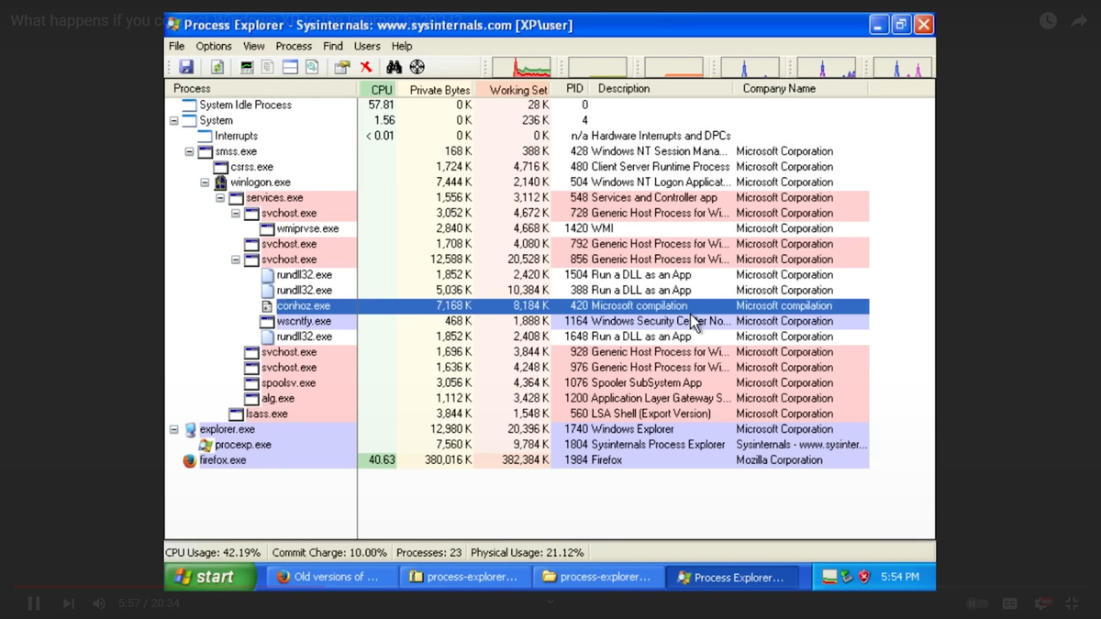Skip to the next video

[68, 603]
